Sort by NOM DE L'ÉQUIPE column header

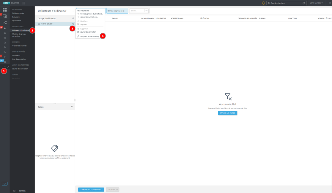click(325, 18)
